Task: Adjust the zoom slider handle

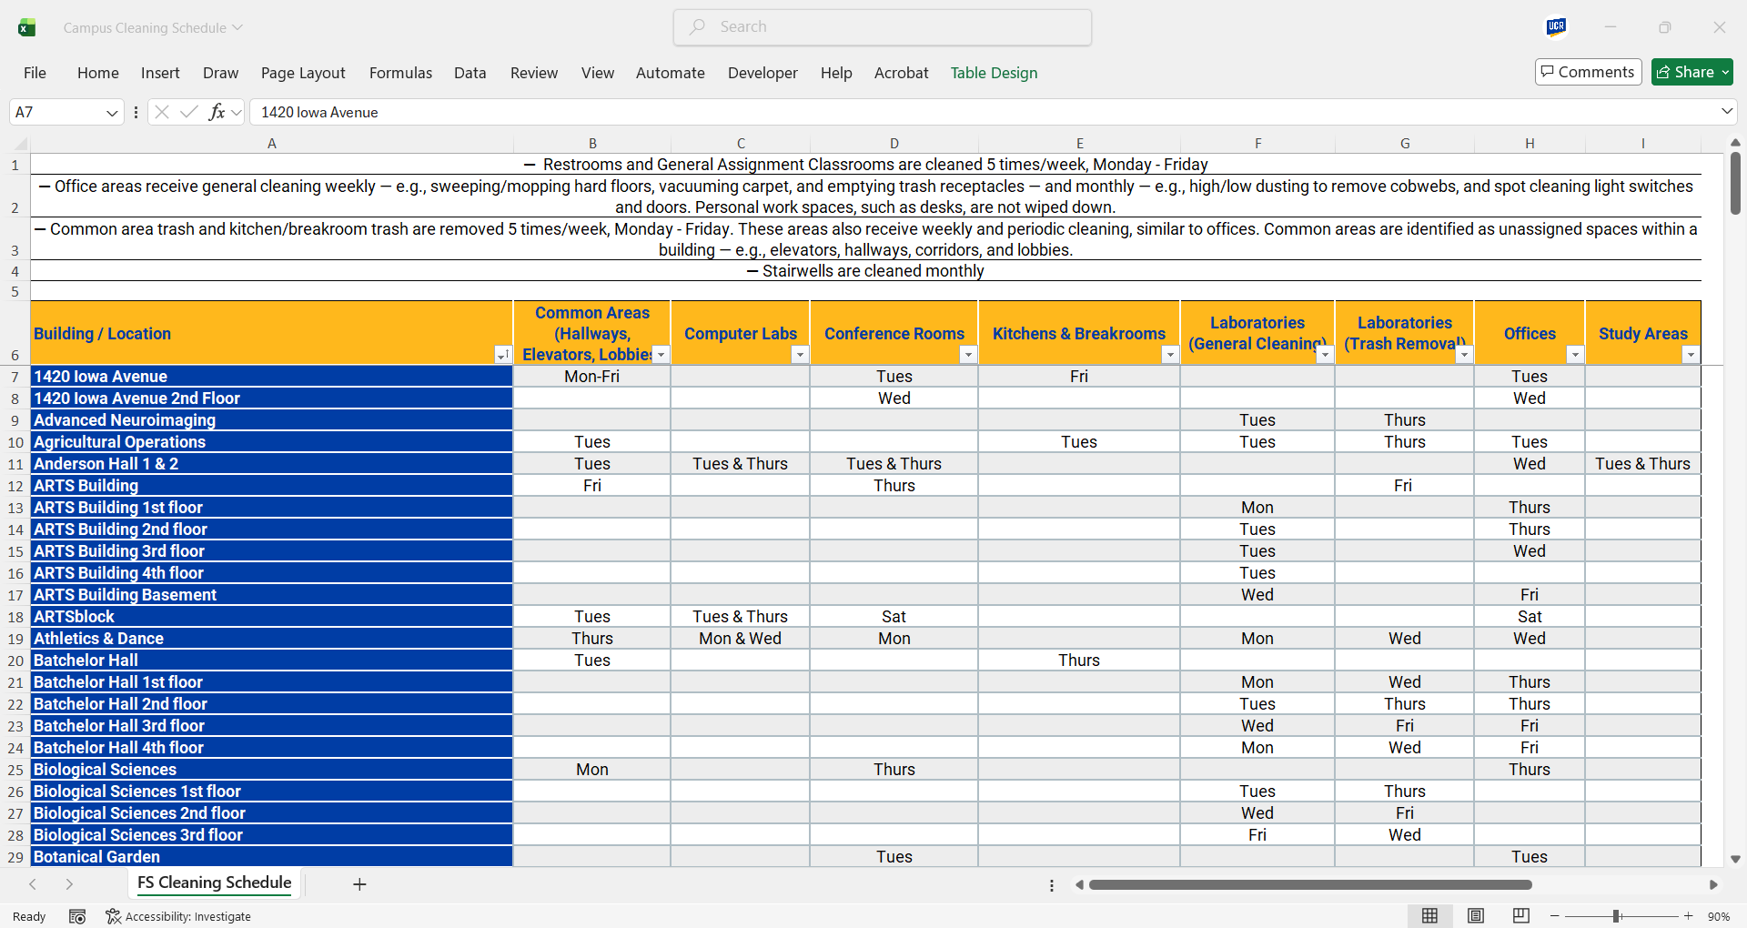Action: 1617,916
